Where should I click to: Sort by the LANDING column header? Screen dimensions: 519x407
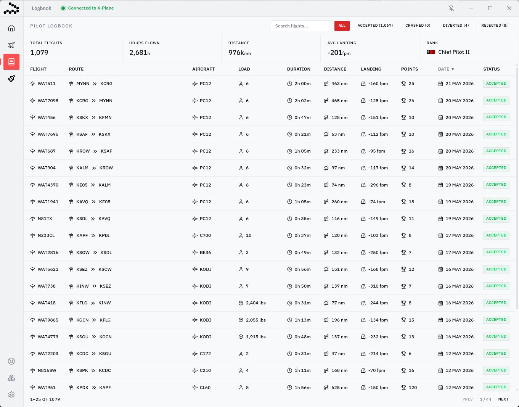click(371, 69)
